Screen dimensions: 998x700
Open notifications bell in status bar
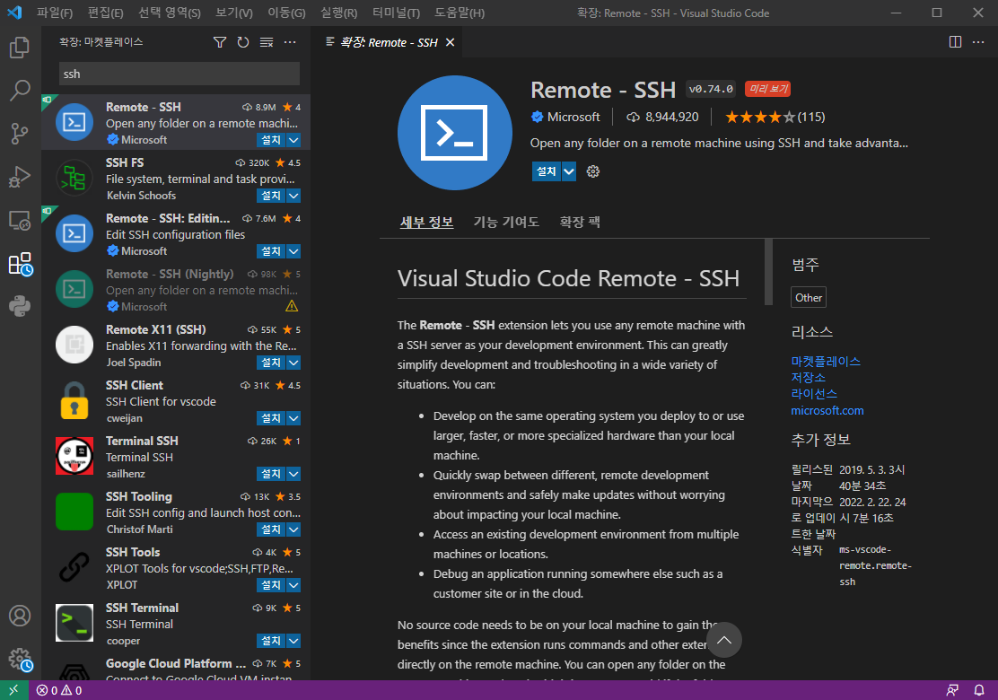pos(979,690)
